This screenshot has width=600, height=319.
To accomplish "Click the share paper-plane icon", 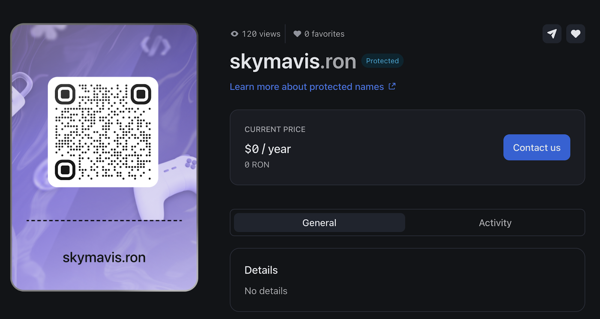I will (552, 34).
